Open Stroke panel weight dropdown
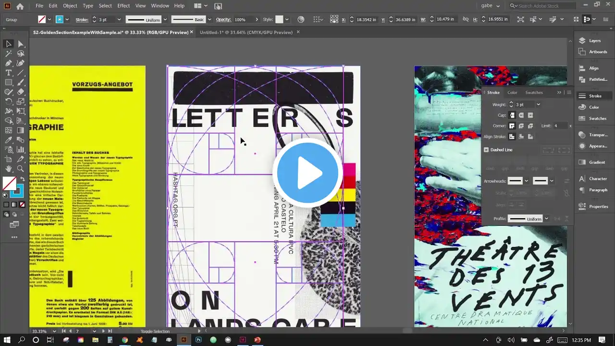Viewport: 615px width, 346px height. pos(538,105)
